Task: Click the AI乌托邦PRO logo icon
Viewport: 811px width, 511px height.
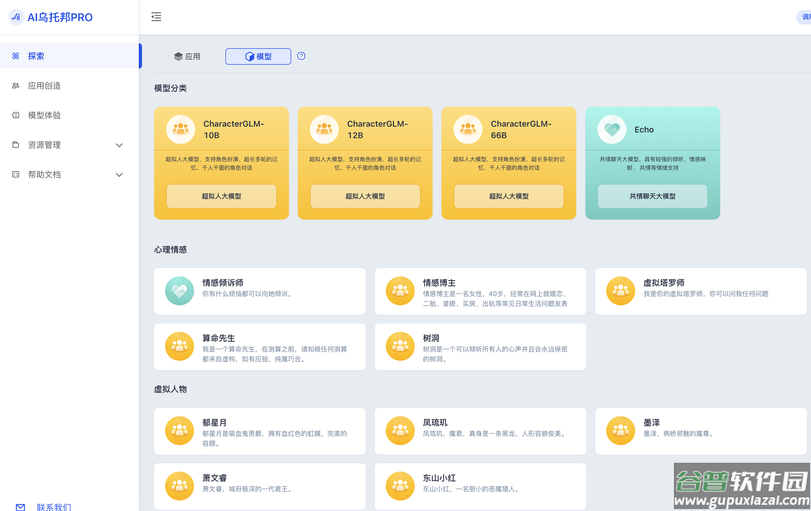Action: [16, 17]
